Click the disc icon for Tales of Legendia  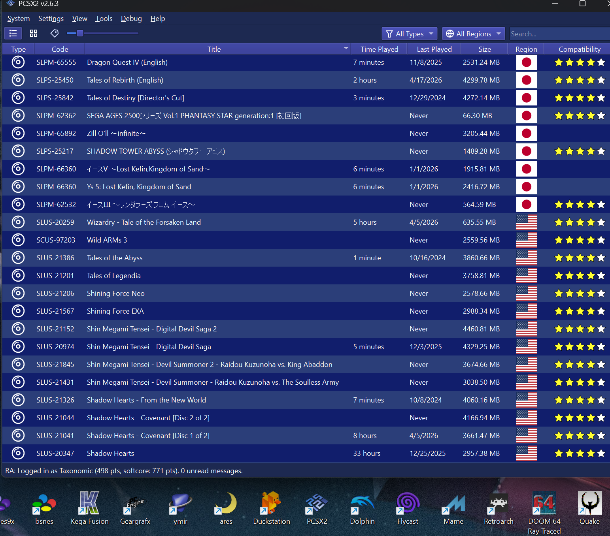pos(18,275)
